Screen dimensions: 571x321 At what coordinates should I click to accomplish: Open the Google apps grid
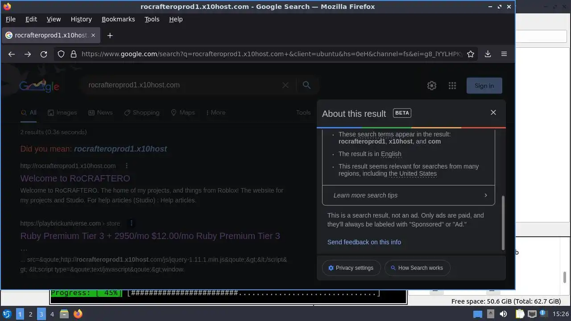click(452, 86)
